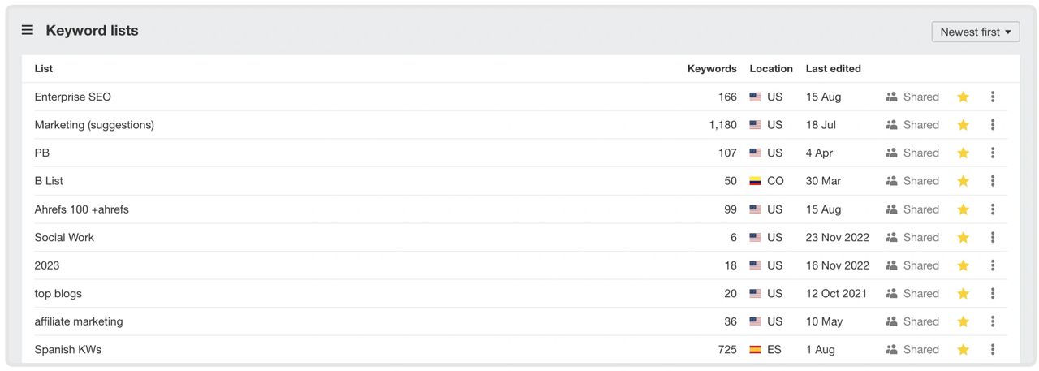Image resolution: width=1039 pixels, height=371 pixels.
Task: Sort by the Last edited column header
Action: tap(833, 69)
